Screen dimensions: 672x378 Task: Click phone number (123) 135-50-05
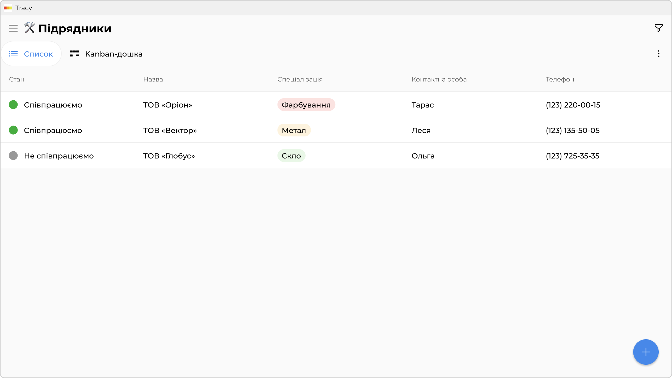573,130
